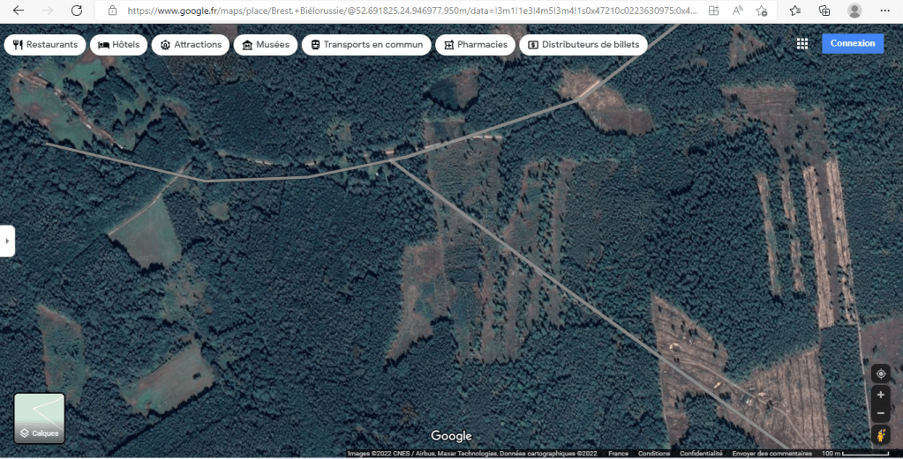Zoom out of the map
The image size is (903, 459).
point(880,413)
